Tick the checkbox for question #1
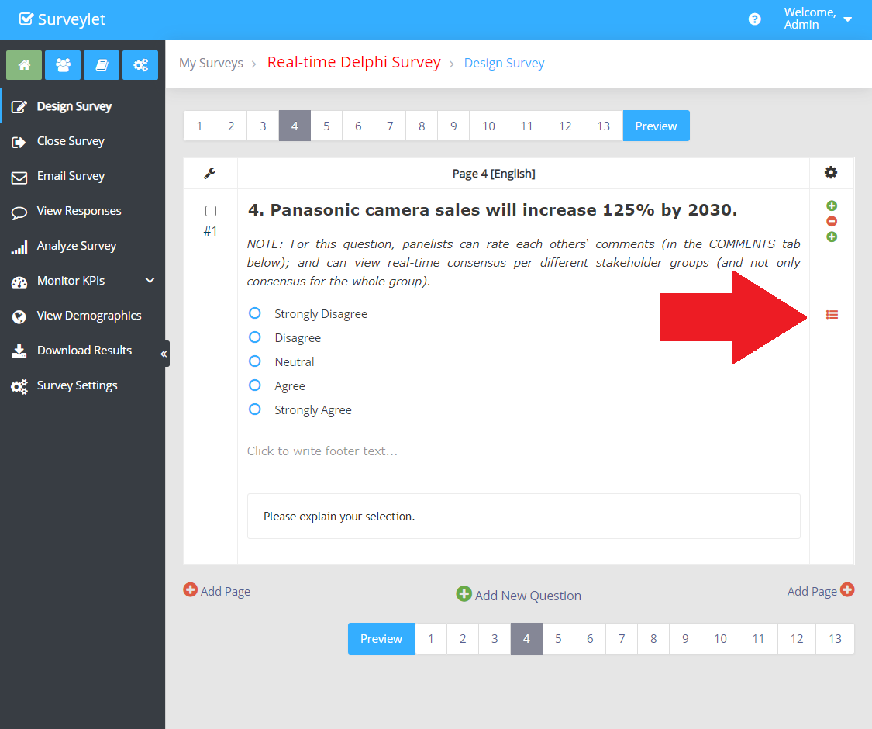The image size is (872, 729). click(x=211, y=211)
